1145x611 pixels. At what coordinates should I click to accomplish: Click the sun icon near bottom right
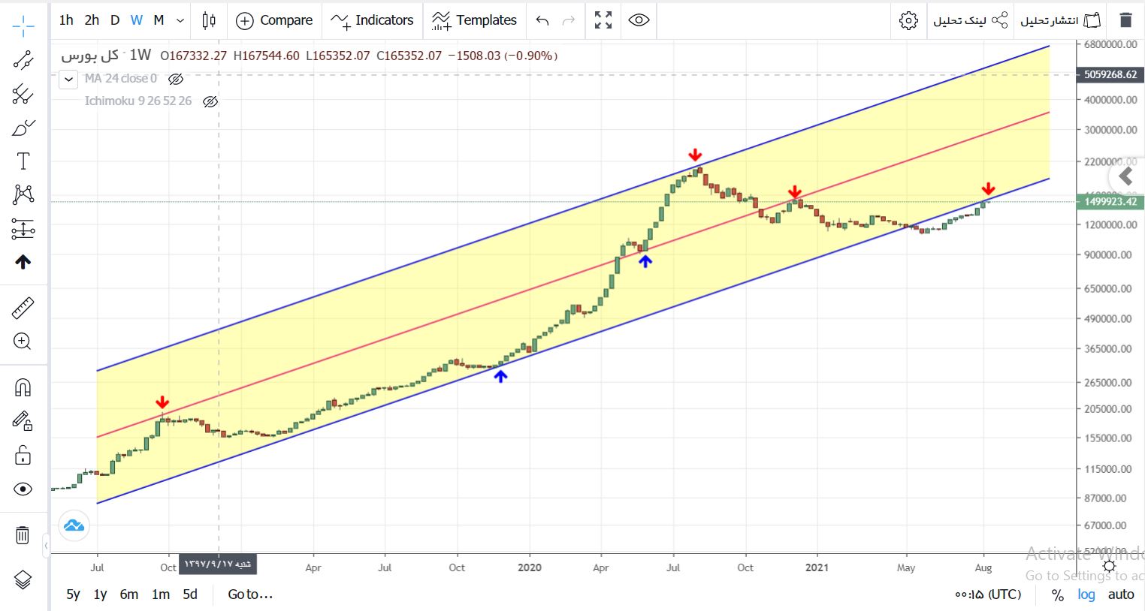point(1109,567)
